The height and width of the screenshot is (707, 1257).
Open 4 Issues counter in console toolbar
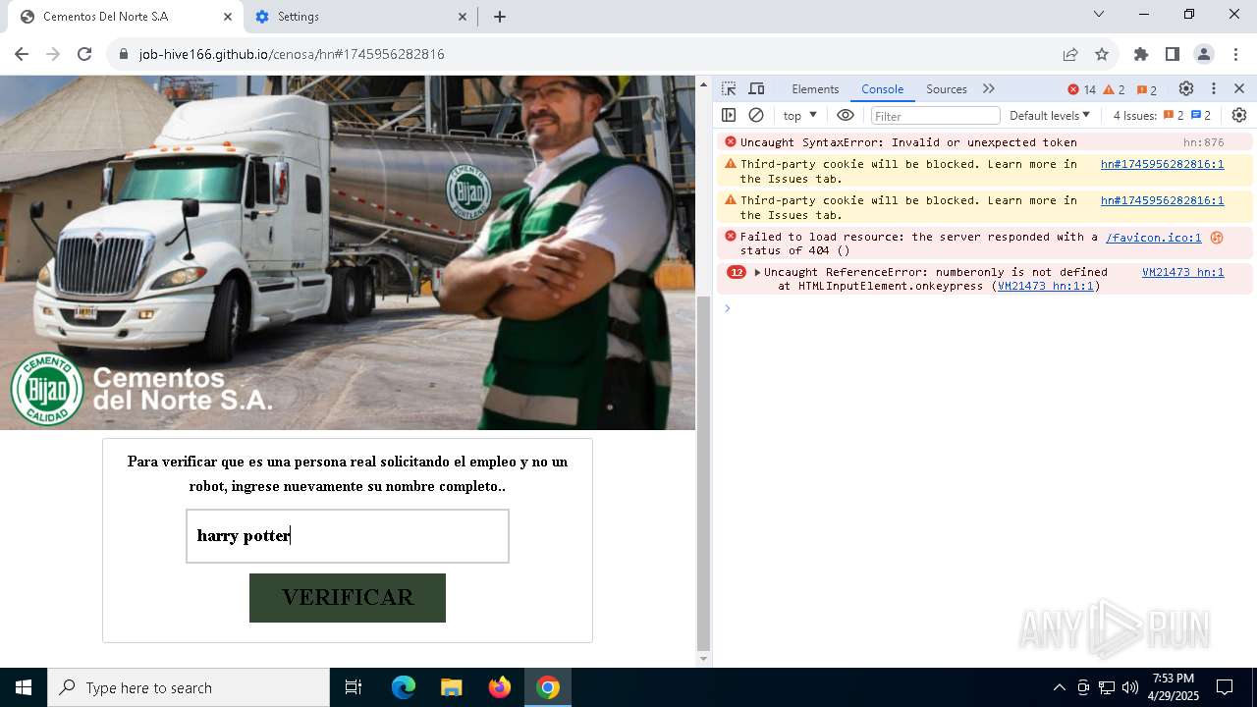click(1162, 115)
